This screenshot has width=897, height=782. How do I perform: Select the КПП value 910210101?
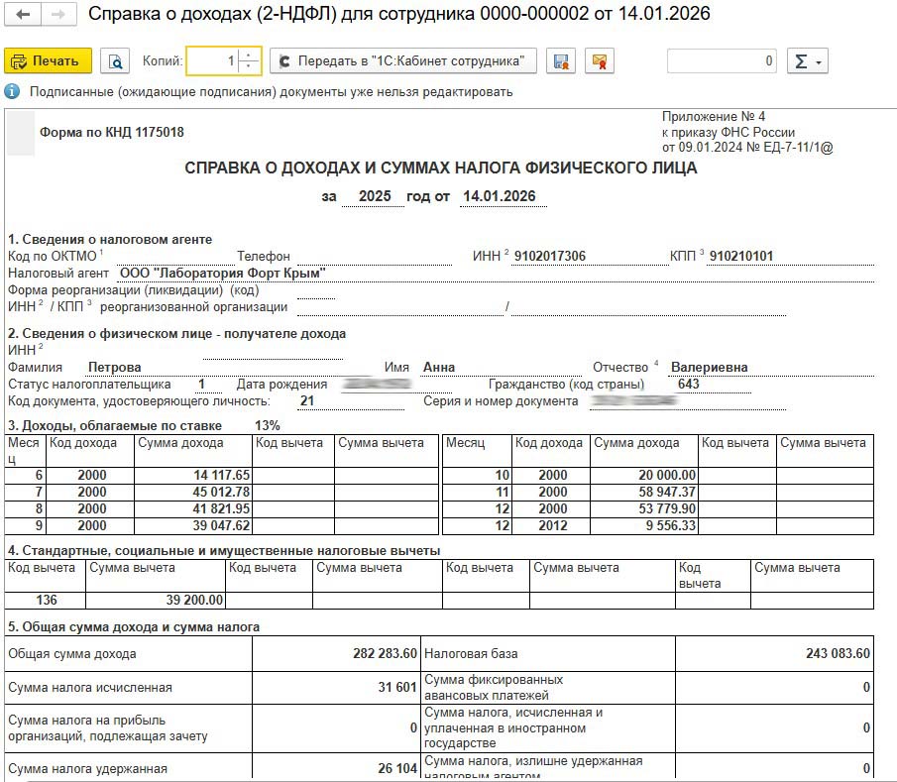(x=741, y=256)
